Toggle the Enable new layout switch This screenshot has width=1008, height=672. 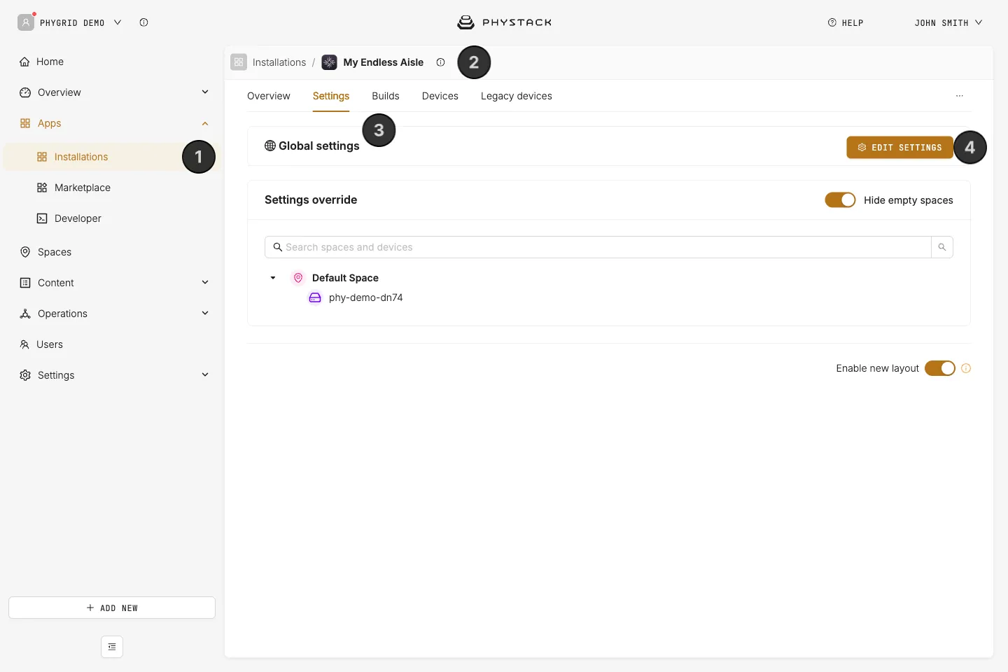pyautogui.click(x=940, y=368)
